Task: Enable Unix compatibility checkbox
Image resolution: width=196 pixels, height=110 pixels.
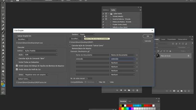Action: click(108, 82)
